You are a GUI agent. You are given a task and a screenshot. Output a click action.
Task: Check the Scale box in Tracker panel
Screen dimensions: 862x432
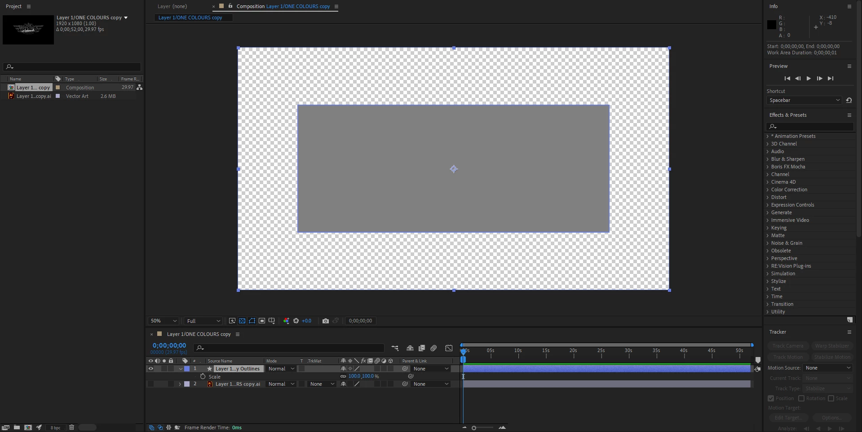click(831, 398)
